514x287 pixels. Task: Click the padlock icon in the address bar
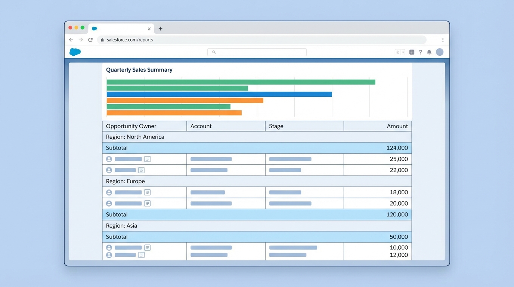[x=102, y=40]
